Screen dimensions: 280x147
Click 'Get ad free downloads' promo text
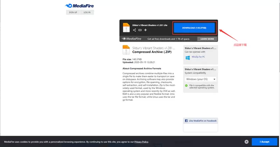(x=169, y=39)
